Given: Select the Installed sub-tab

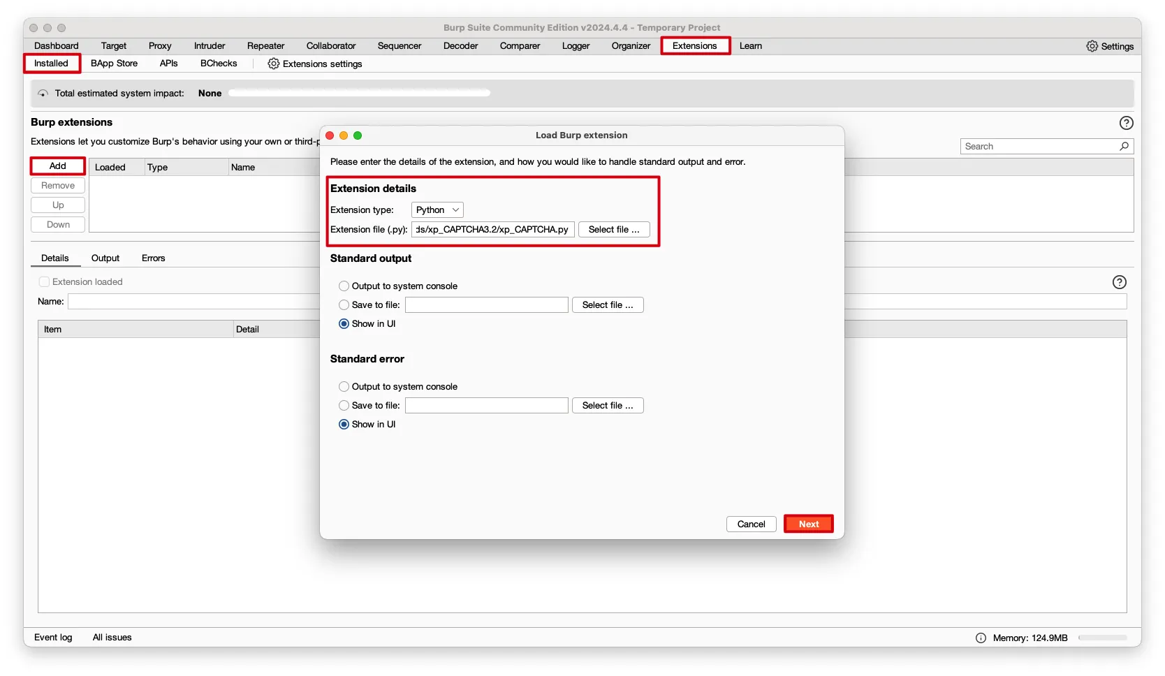Looking at the screenshot, I should (x=52, y=64).
